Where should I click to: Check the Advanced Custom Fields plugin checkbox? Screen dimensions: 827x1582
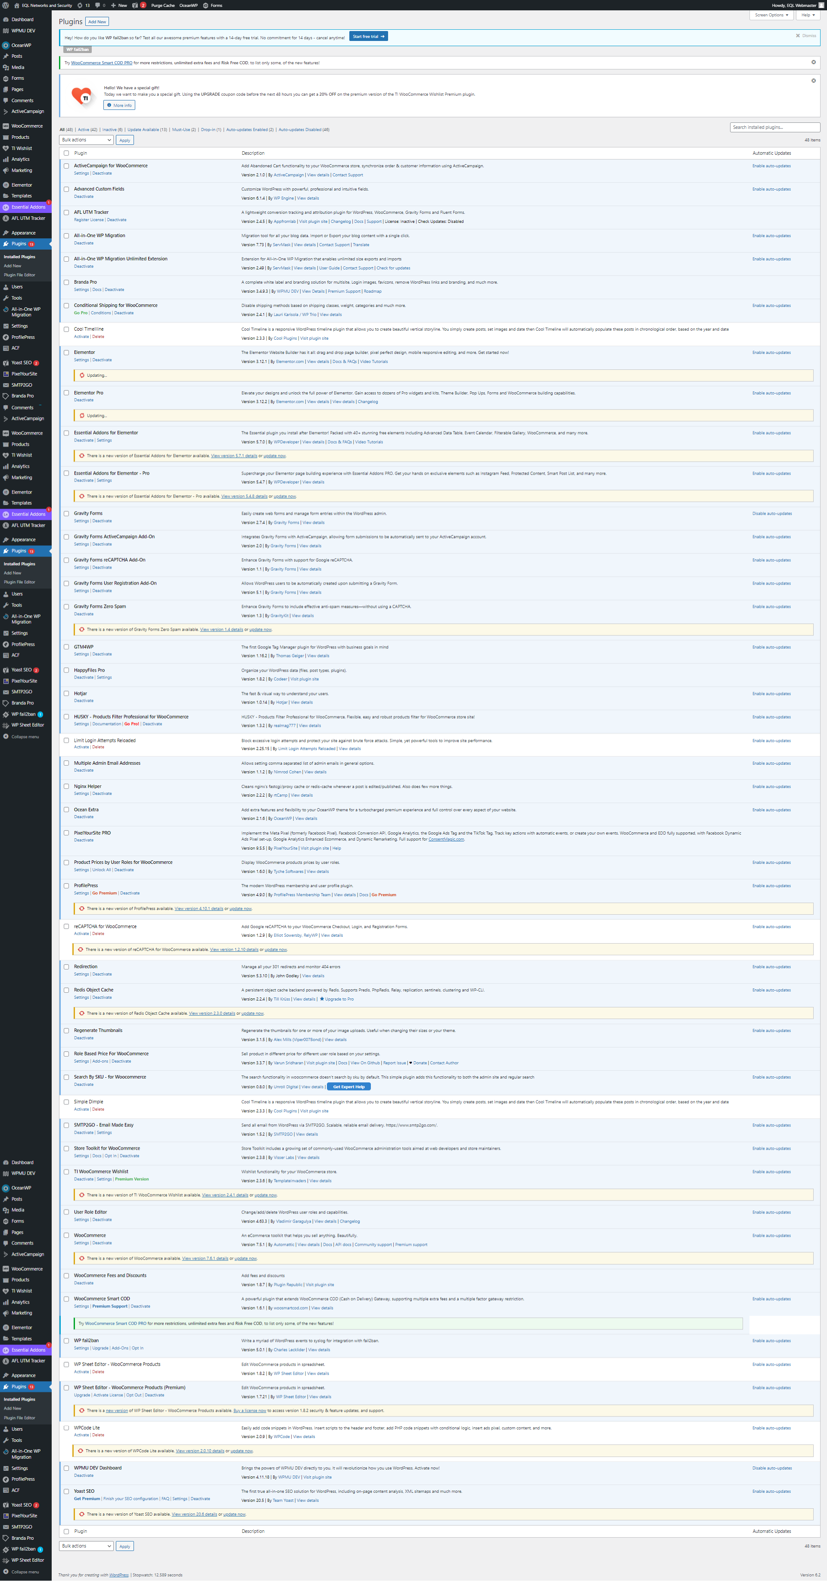point(66,189)
